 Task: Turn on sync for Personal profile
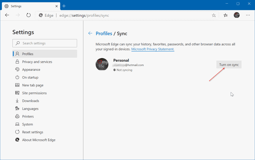pyautogui.click(x=229, y=65)
